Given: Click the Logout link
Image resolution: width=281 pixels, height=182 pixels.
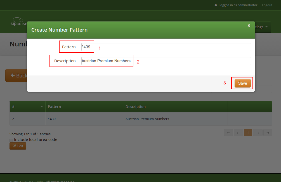Looking at the screenshot, I should [x=267, y=5].
